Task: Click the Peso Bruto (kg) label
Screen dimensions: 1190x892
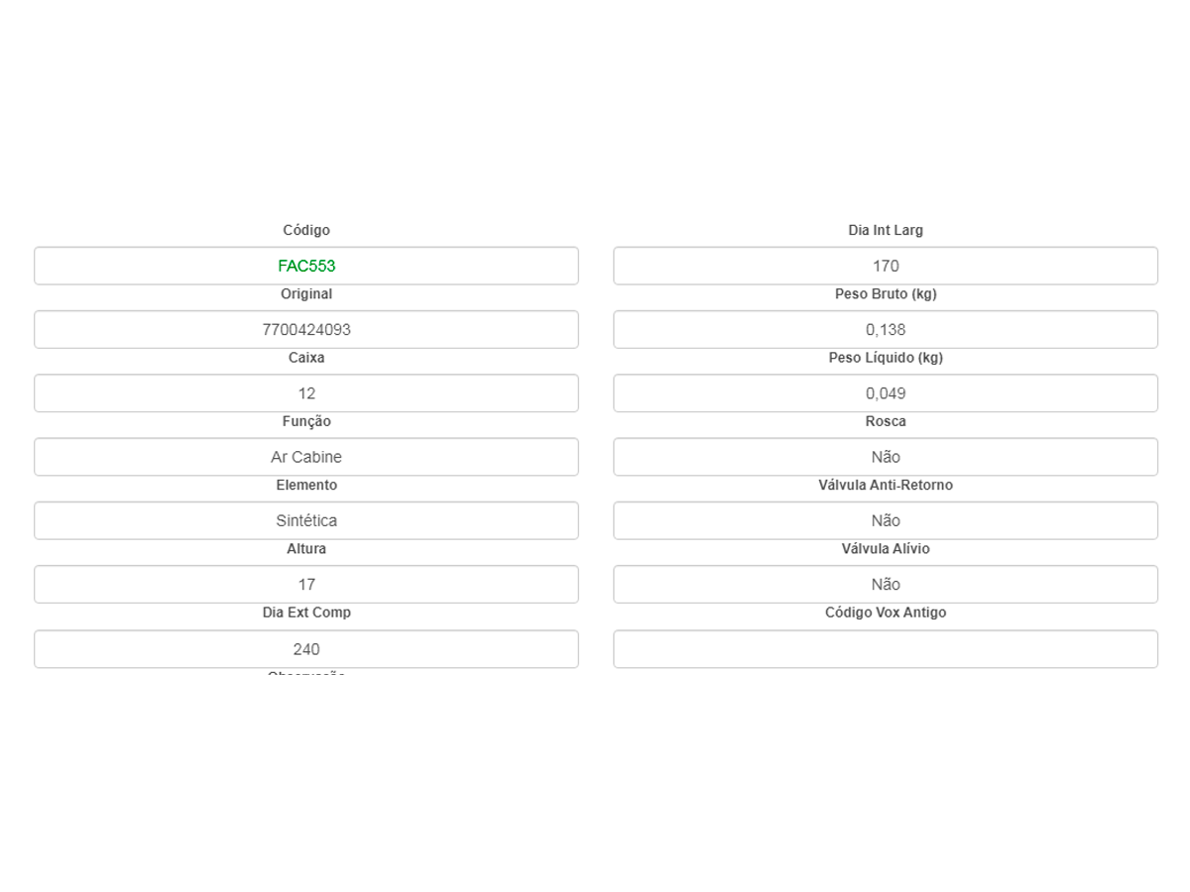Action: (886, 294)
